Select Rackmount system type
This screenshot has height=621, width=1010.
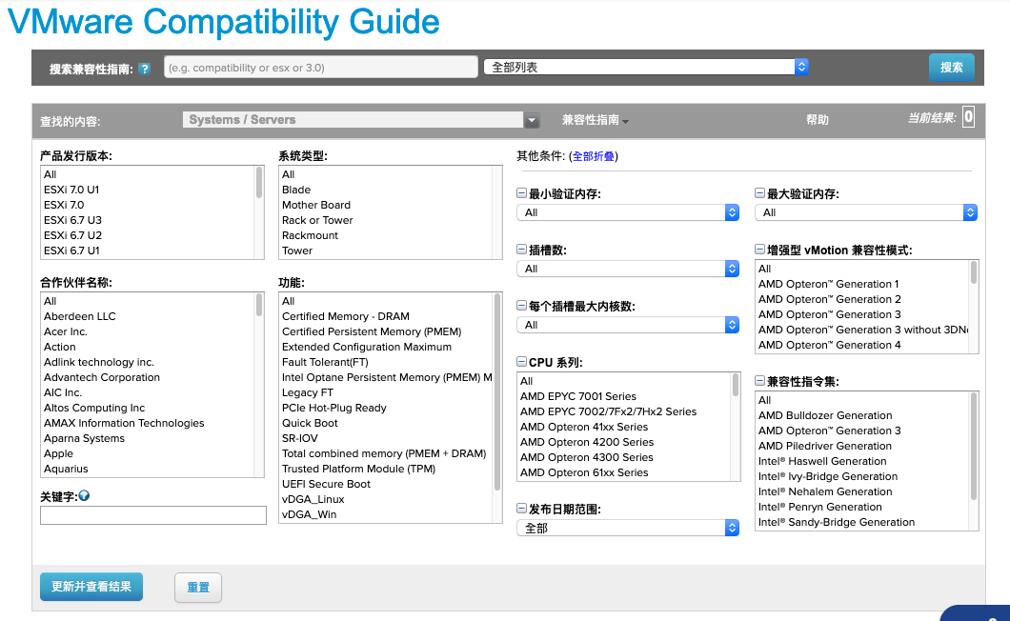click(x=310, y=235)
